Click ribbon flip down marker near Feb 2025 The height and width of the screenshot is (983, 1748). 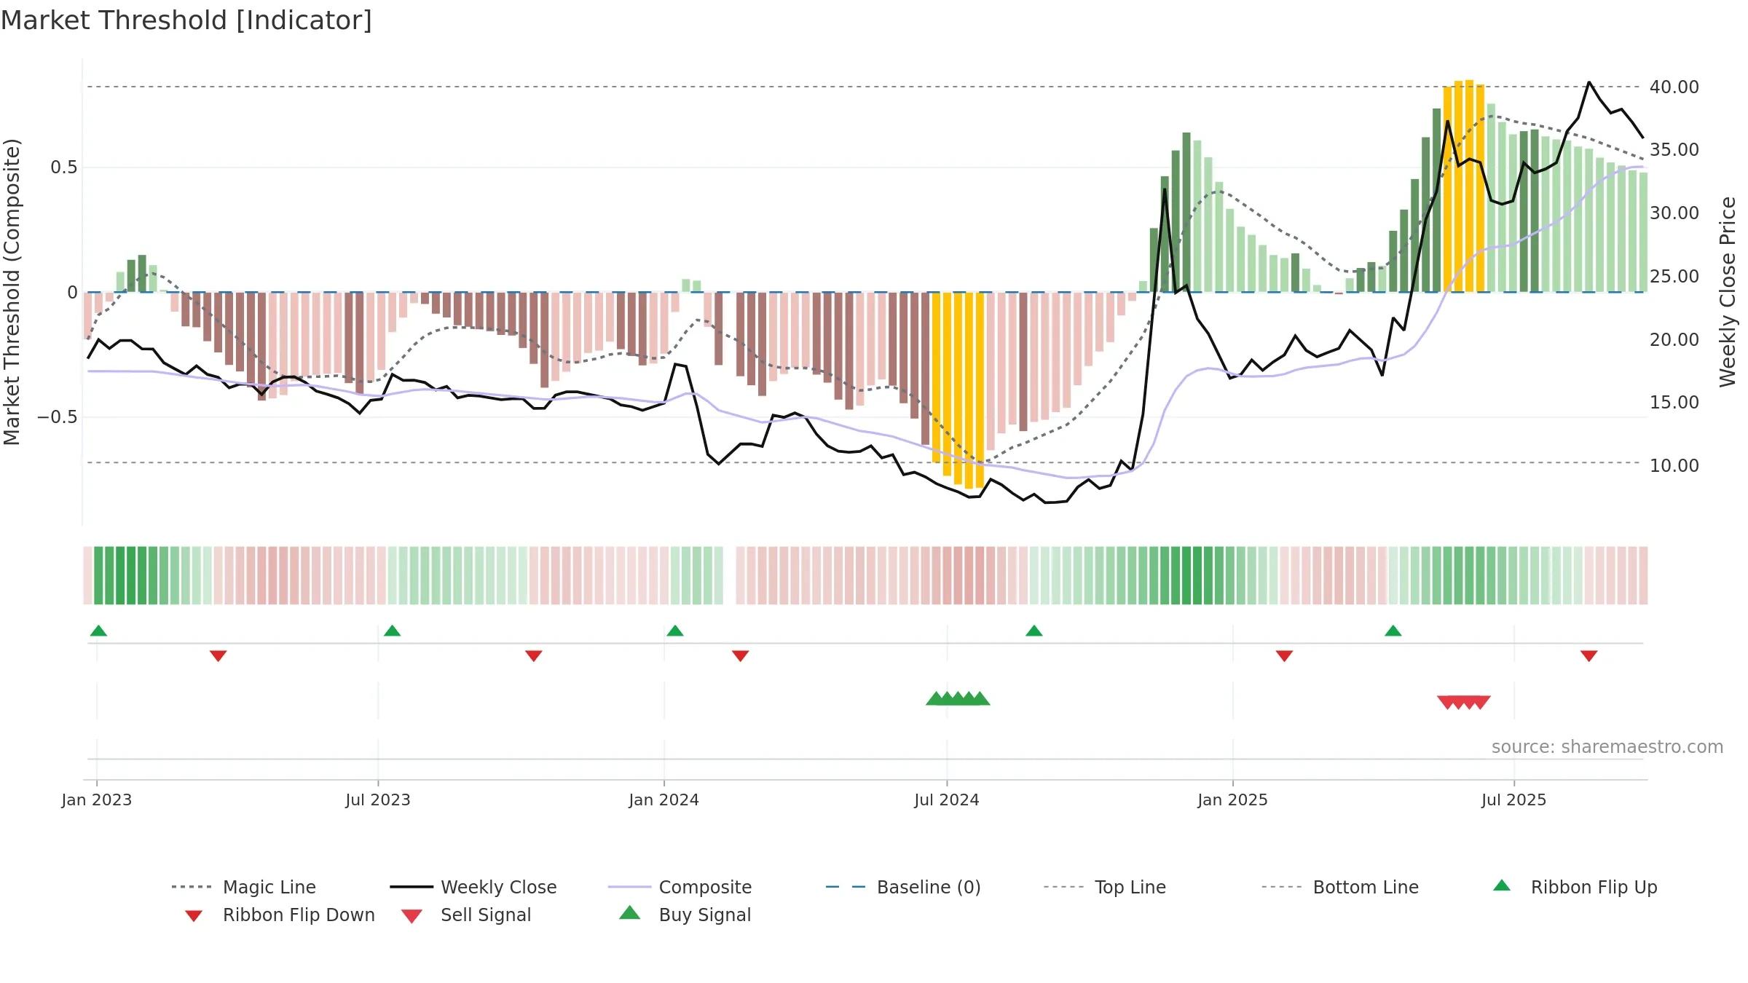tap(1284, 656)
